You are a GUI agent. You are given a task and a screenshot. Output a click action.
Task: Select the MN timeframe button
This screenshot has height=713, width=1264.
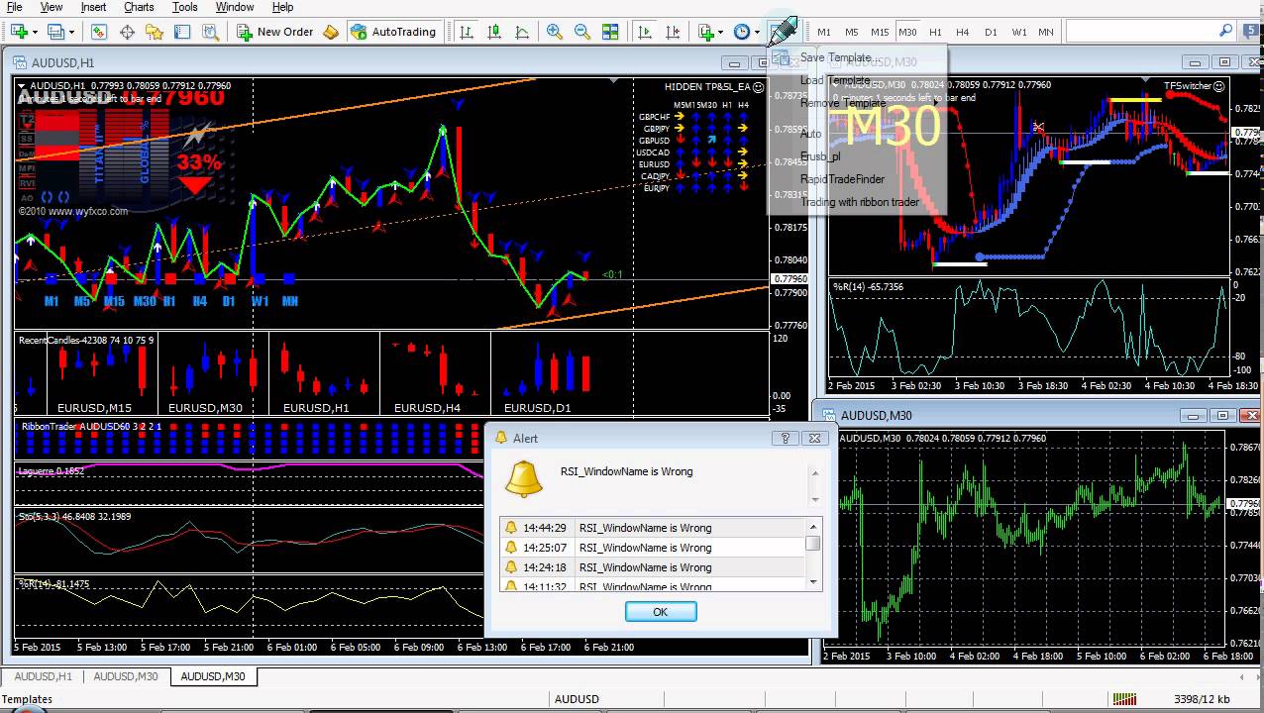tap(1046, 32)
